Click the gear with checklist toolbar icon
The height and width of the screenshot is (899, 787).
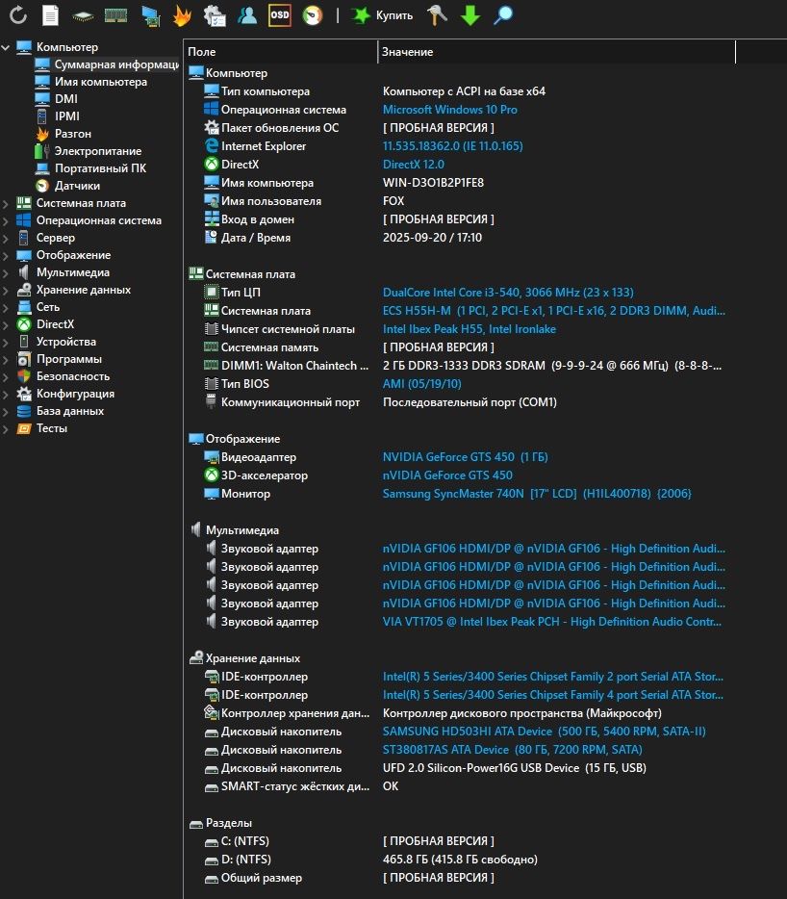point(215,15)
